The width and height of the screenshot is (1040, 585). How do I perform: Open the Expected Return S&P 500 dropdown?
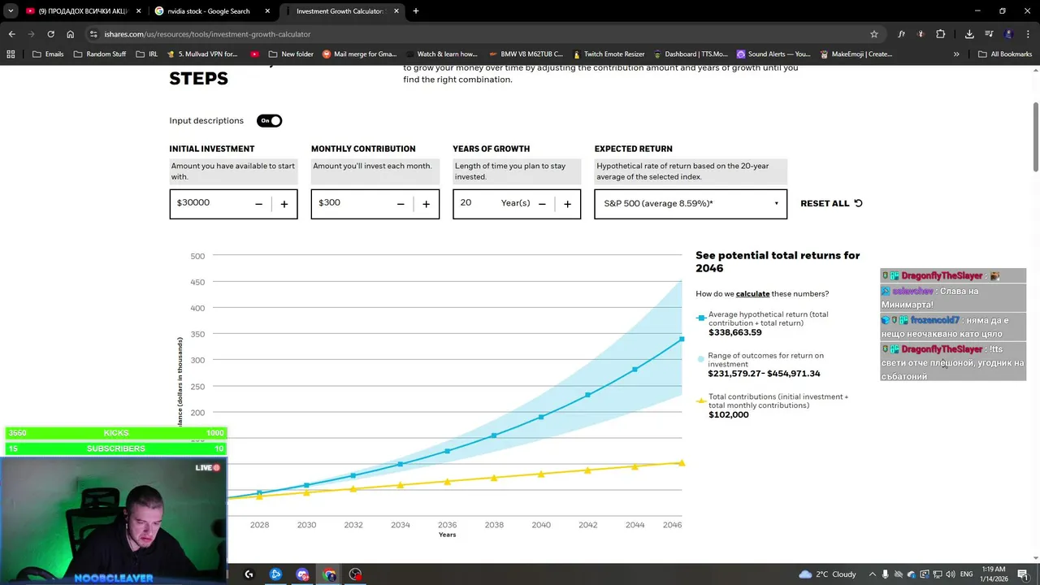[691, 204]
